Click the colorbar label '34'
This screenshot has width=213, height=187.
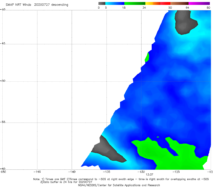pyautogui.click(x=144, y=7)
